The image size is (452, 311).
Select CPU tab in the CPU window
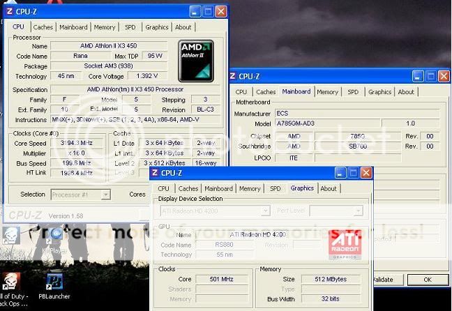click(x=18, y=26)
